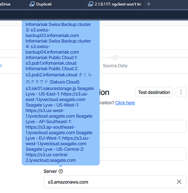Click the partially hidden blue step link at left edge

(1, 66)
